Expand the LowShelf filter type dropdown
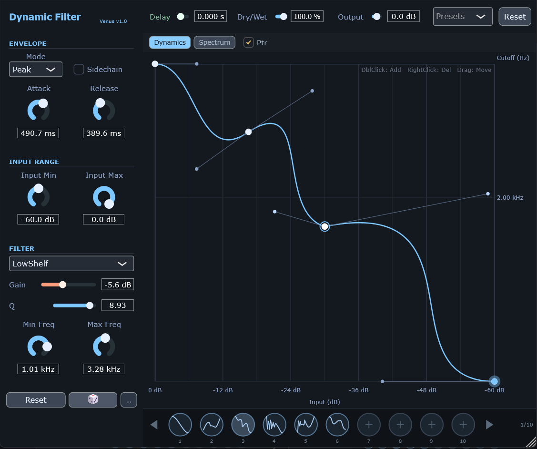The image size is (537, 449). (x=71, y=264)
